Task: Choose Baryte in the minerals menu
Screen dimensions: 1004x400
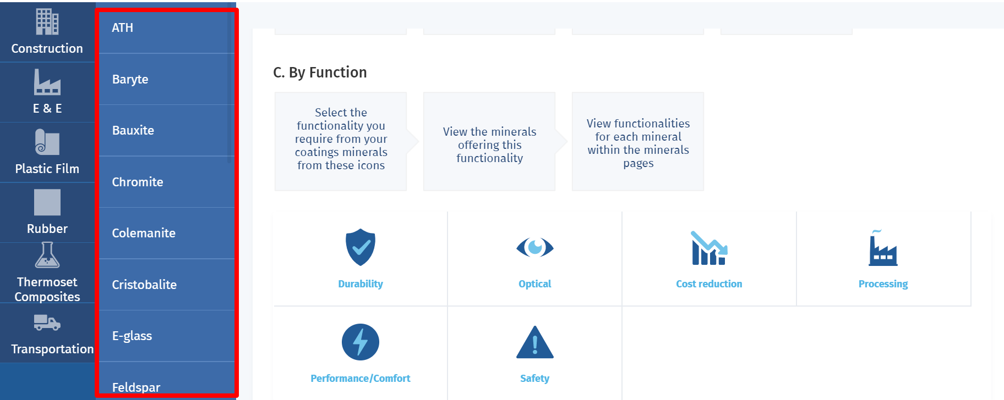Action: 130,79
